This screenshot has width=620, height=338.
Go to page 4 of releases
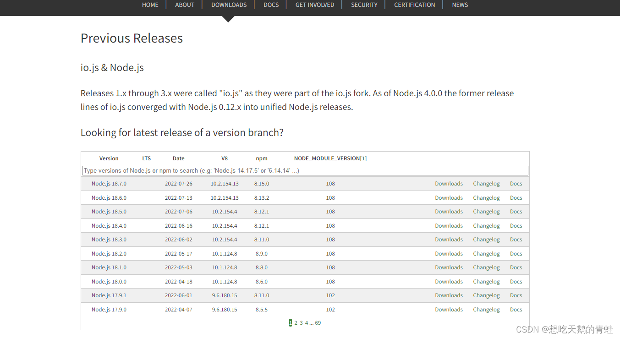coord(307,323)
